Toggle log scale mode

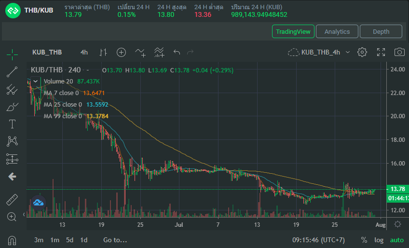click(x=379, y=240)
